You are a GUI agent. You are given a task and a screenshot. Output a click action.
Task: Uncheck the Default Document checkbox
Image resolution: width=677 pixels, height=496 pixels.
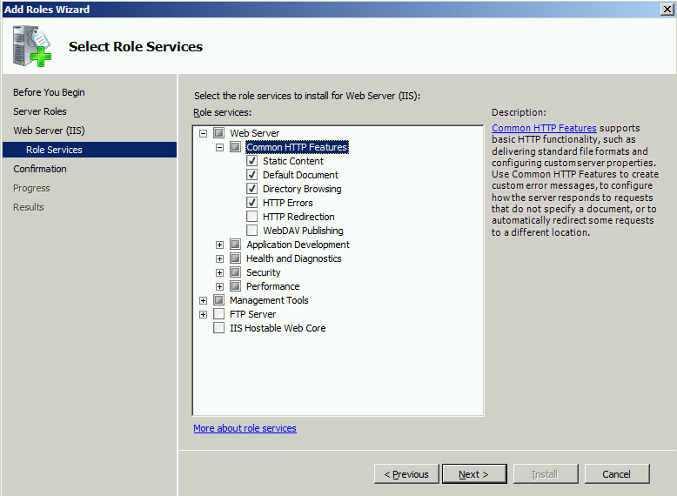252,175
